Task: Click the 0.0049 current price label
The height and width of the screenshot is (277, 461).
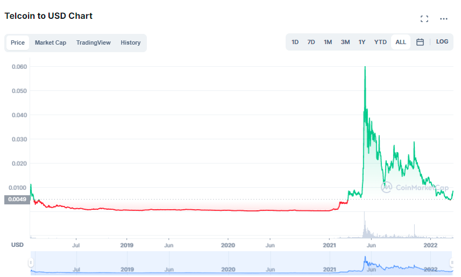Action: (17, 200)
